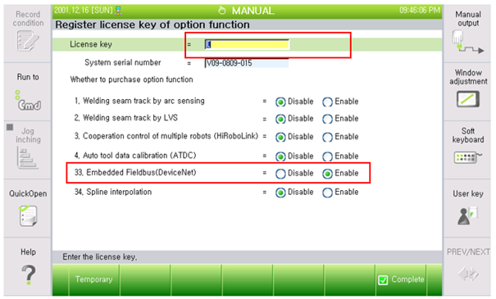
Task: Click the Complete green checkmark icon
Action: click(383, 280)
